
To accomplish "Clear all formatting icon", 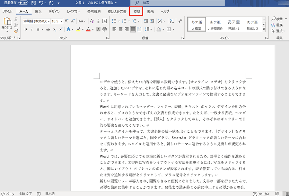I will [x=92, y=21].
